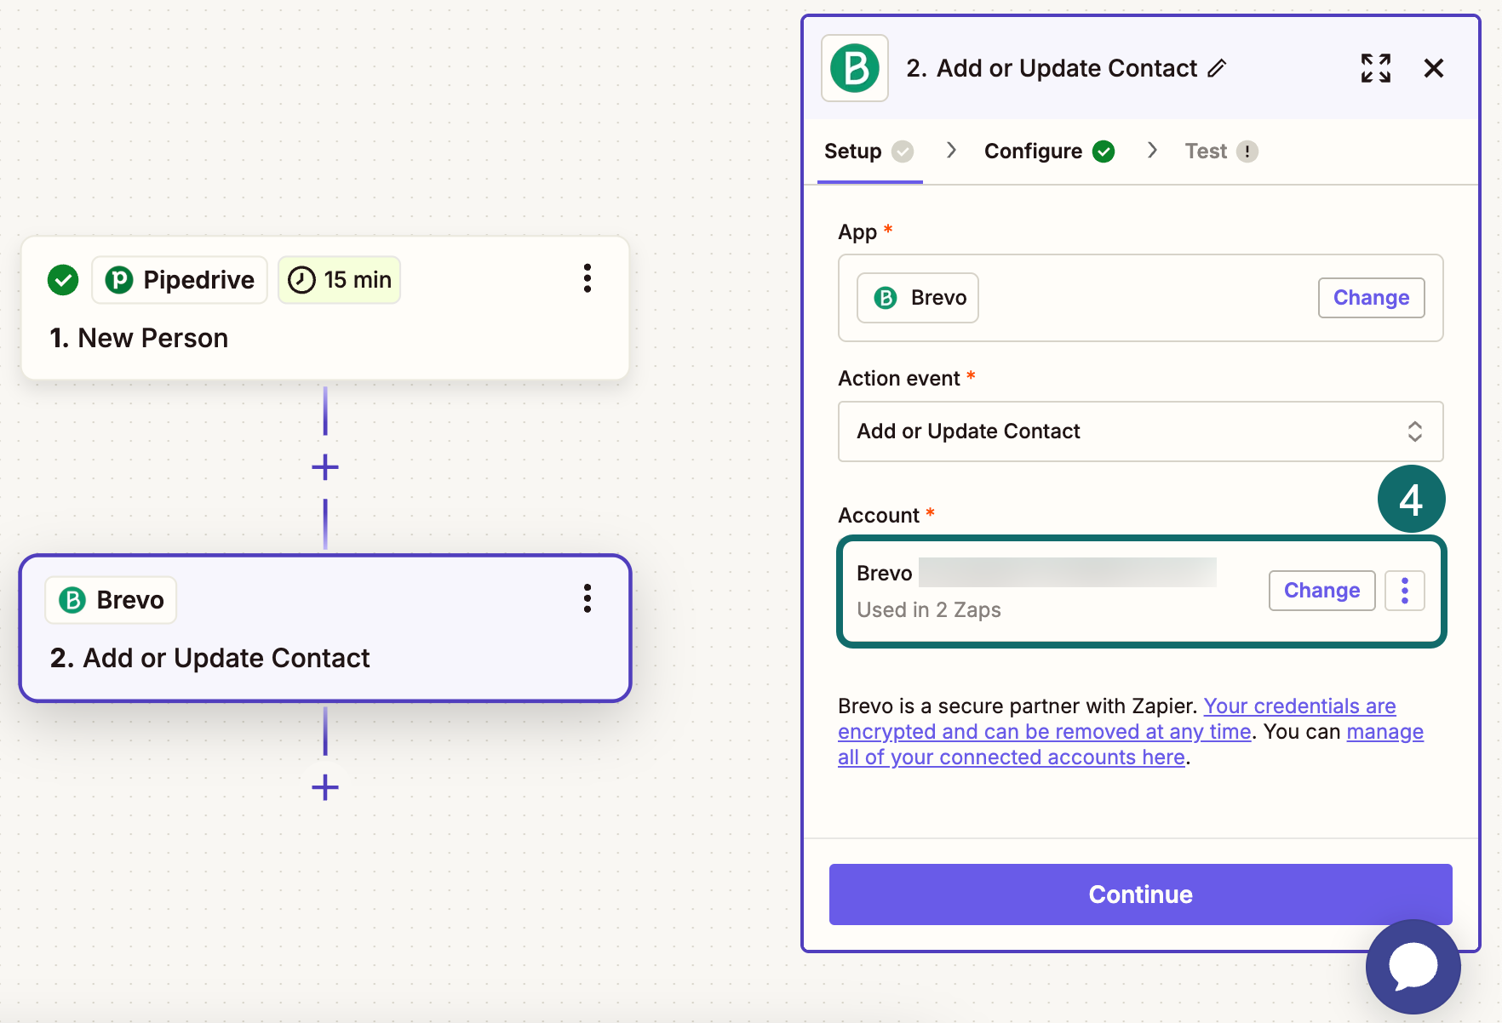Click the Brevo app badge on step 2
This screenshot has height=1023, width=1502.
(111, 600)
